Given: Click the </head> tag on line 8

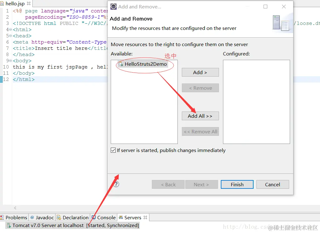Looking at the screenshot, I should pyautogui.click(x=24, y=55).
